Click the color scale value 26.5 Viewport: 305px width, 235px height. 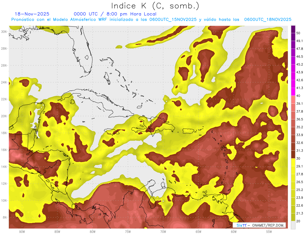pyautogui.click(x=299, y=182)
